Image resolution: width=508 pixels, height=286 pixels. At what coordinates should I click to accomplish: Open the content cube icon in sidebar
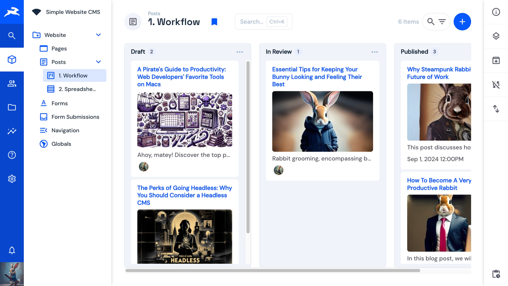[12, 60]
